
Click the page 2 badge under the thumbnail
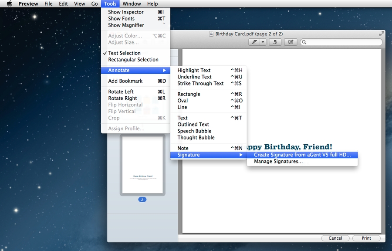pos(142,199)
